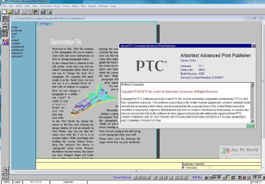
Task: Click the 'Latin1' status bar field
Action: pos(17,182)
